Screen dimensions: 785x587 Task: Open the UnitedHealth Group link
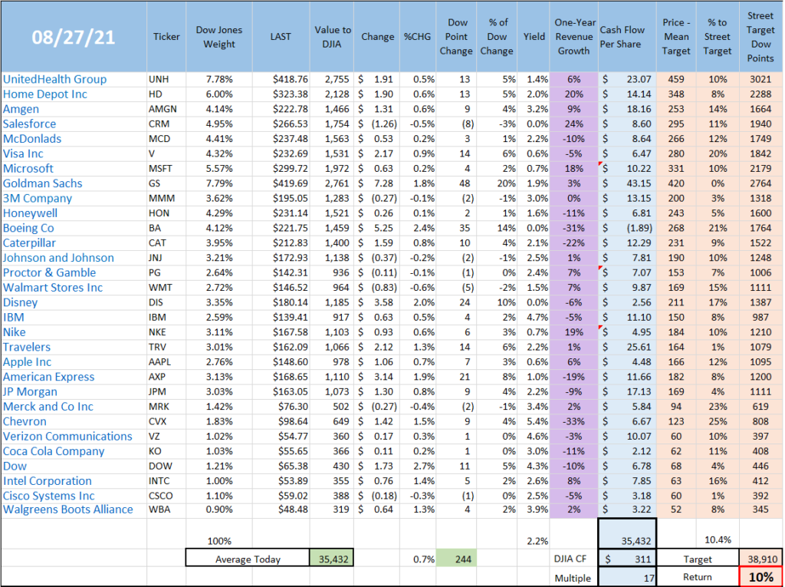54,79
